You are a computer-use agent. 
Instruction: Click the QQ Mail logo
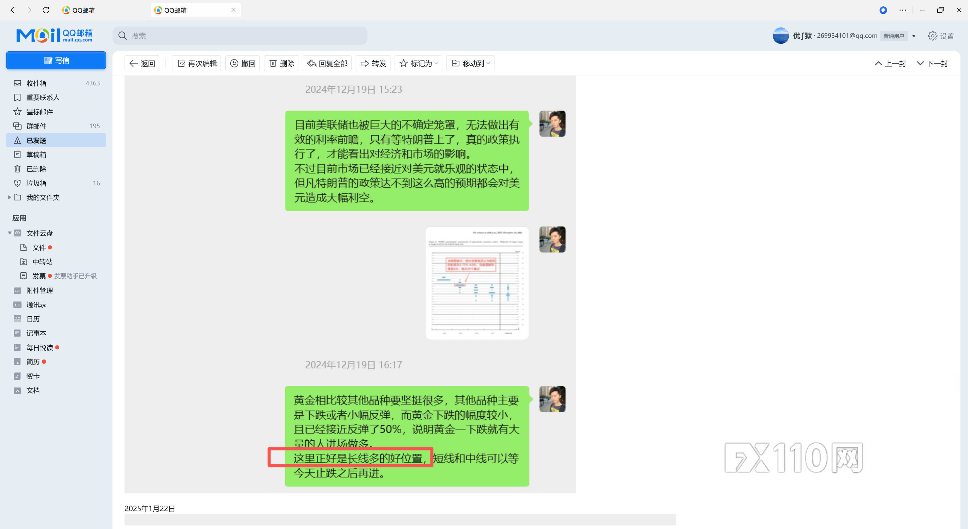[x=54, y=35]
